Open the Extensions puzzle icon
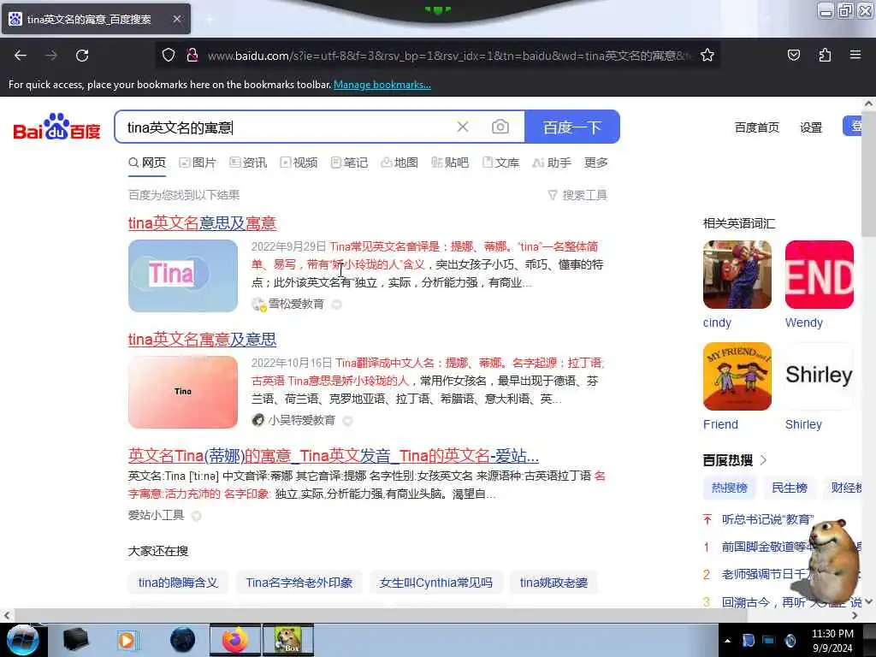Image resolution: width=876 pixels, height=657 pixels. tap(825, 55)
